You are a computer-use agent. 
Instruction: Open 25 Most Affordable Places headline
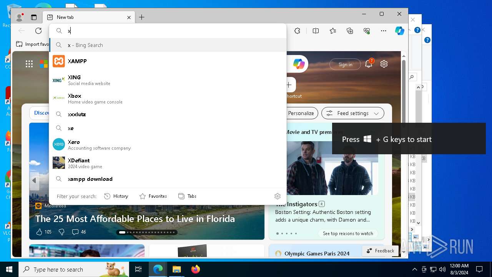pos(135,219)
